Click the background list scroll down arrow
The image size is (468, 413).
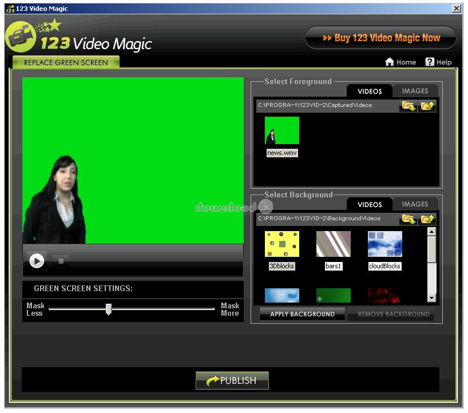[x=431, y=298]
